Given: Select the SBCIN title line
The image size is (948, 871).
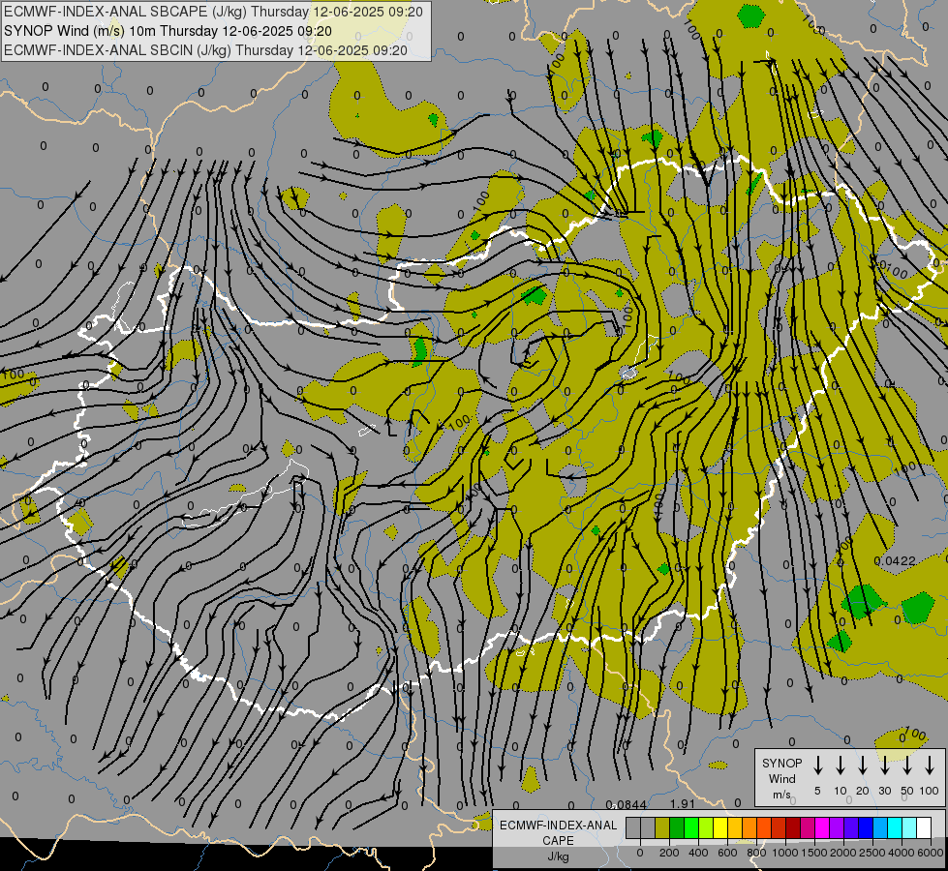Looking at the screenshot, I should tap(205, 50).
